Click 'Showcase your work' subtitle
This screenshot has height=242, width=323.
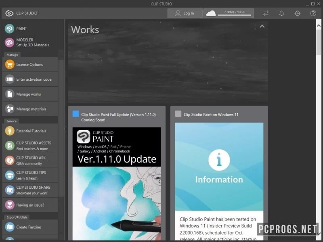coord(32,193)
